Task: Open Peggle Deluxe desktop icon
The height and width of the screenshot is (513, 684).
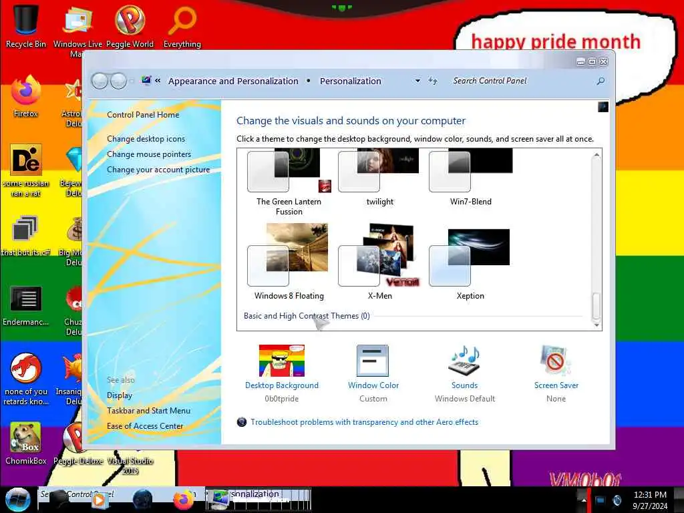Action: [x=78, y=444]
